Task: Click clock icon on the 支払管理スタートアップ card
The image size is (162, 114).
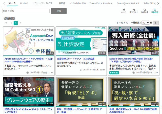Action: (x=81, y=70)
